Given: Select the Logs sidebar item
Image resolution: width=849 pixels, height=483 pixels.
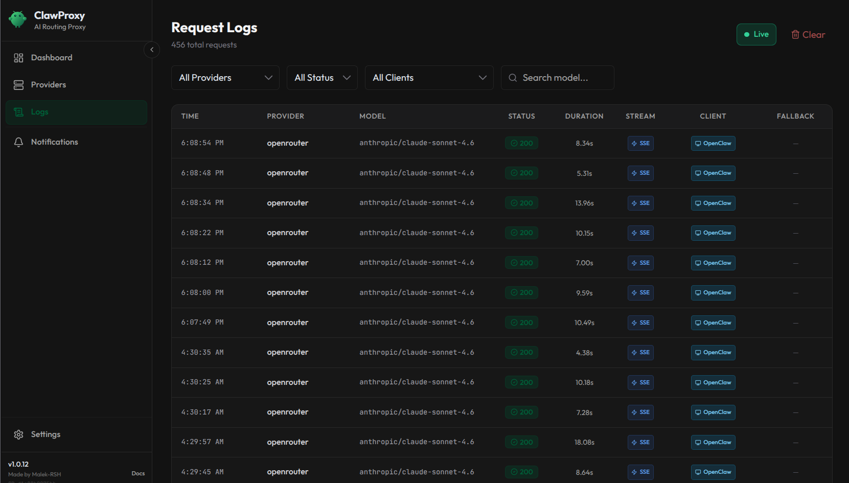Looking at the screenshot, I should point(76,112).
